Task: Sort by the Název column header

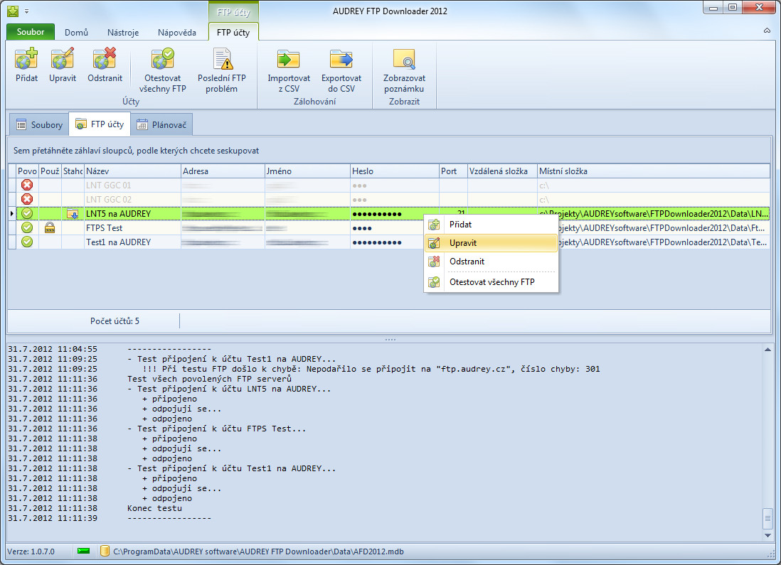Action: click(132, 171)
